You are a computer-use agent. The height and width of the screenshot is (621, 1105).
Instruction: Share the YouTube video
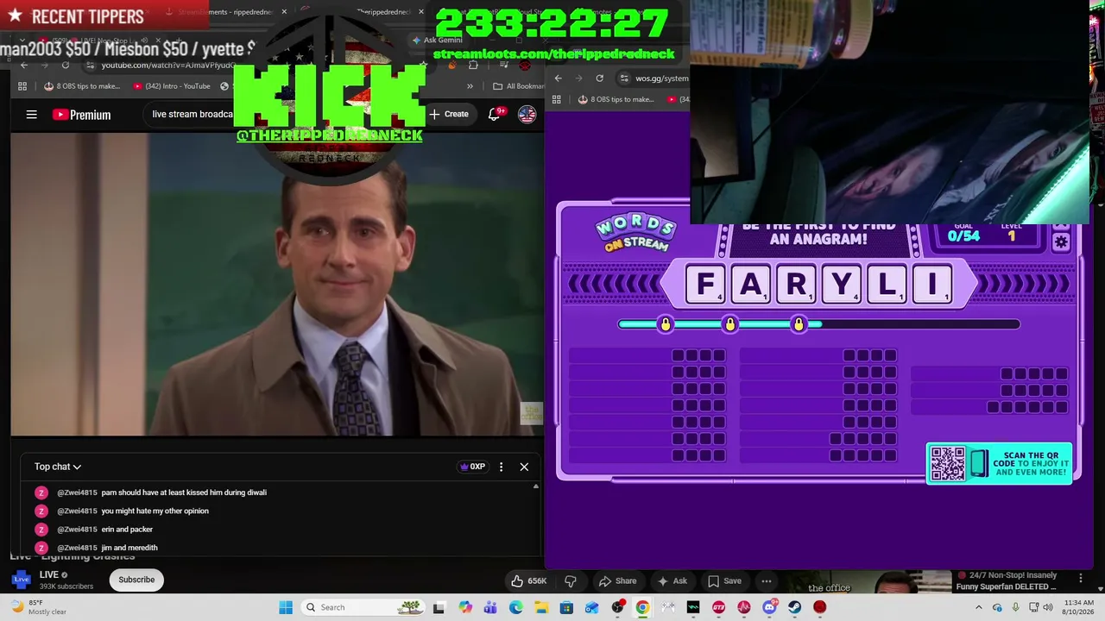(617, 580)
